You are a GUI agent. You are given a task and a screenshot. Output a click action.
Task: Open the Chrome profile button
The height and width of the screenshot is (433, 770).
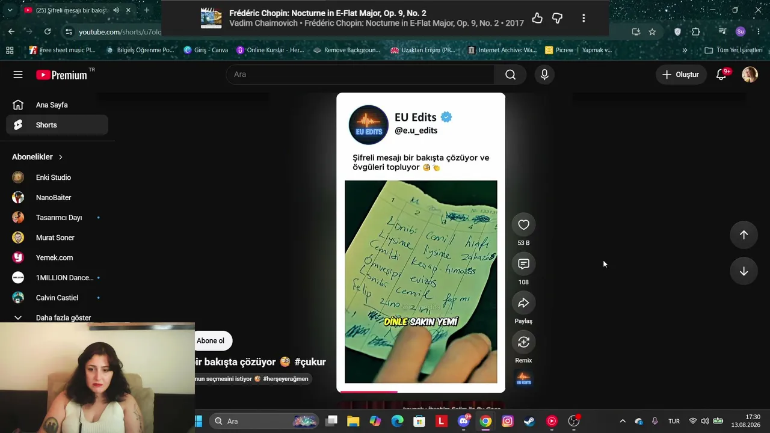tap(741, 32)
